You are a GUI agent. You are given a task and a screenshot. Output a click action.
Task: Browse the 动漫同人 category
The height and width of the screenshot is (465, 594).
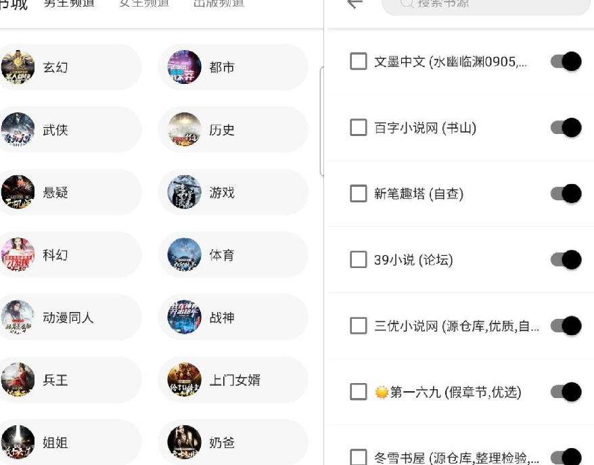point(68,317)
